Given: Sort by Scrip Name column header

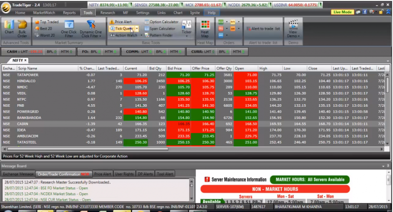Looking at the screenshot, I should coord(47,68).
